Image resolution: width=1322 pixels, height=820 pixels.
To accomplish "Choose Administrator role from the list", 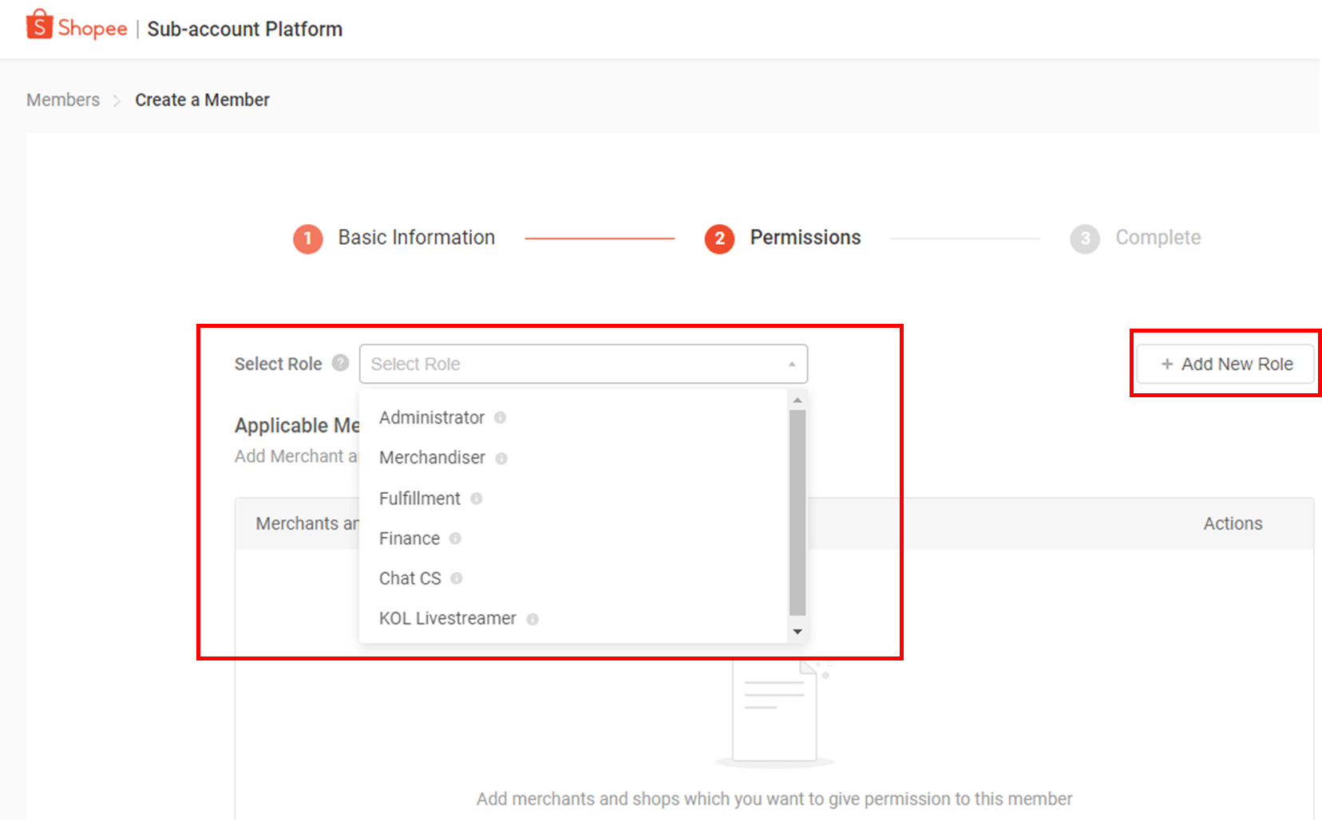I will pyautogui.click(x=432, y=418).
